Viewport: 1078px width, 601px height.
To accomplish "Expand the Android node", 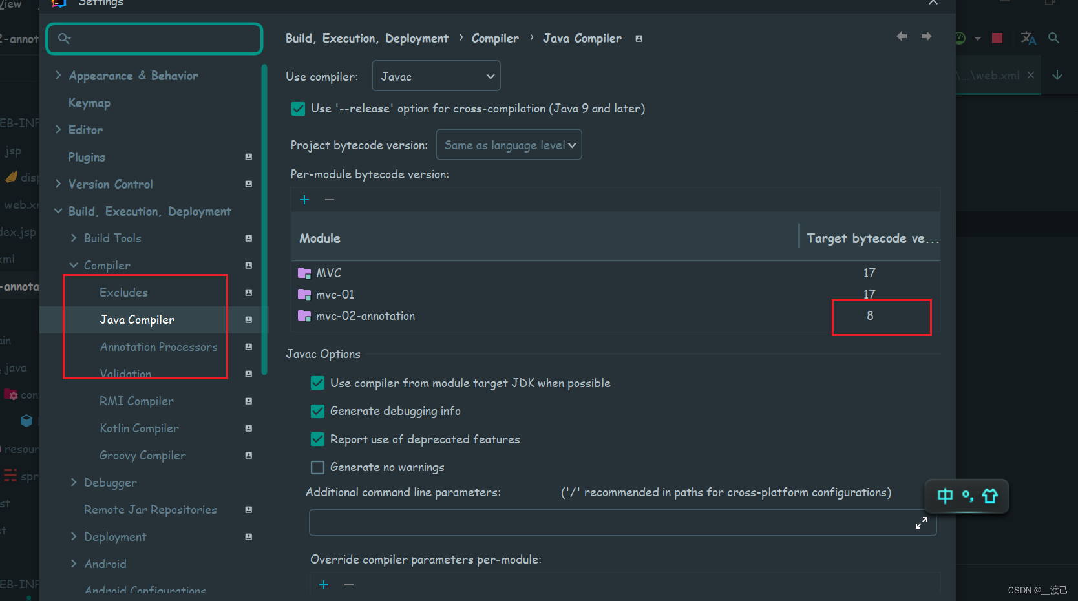I will coord(74,564).
